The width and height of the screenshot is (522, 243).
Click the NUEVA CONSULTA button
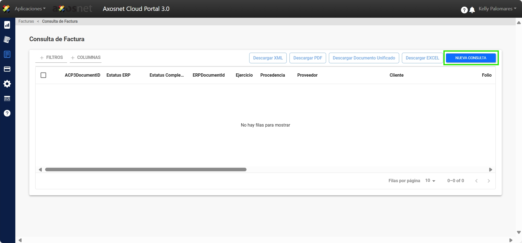click(x=471, y=58)
